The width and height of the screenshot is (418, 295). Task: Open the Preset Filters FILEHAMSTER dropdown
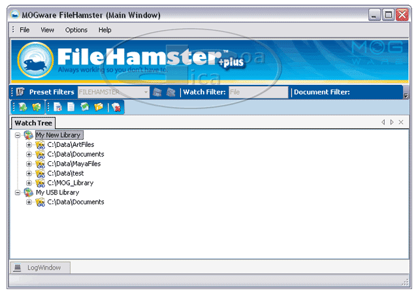[146, 92]
